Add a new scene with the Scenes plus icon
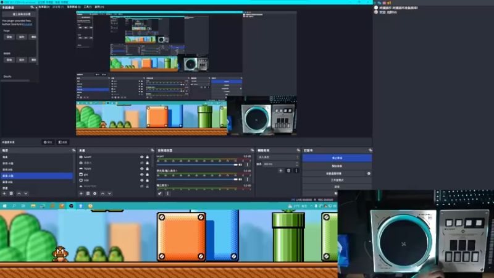Viewport: 494px width, 278px height. tap(4, 193)
